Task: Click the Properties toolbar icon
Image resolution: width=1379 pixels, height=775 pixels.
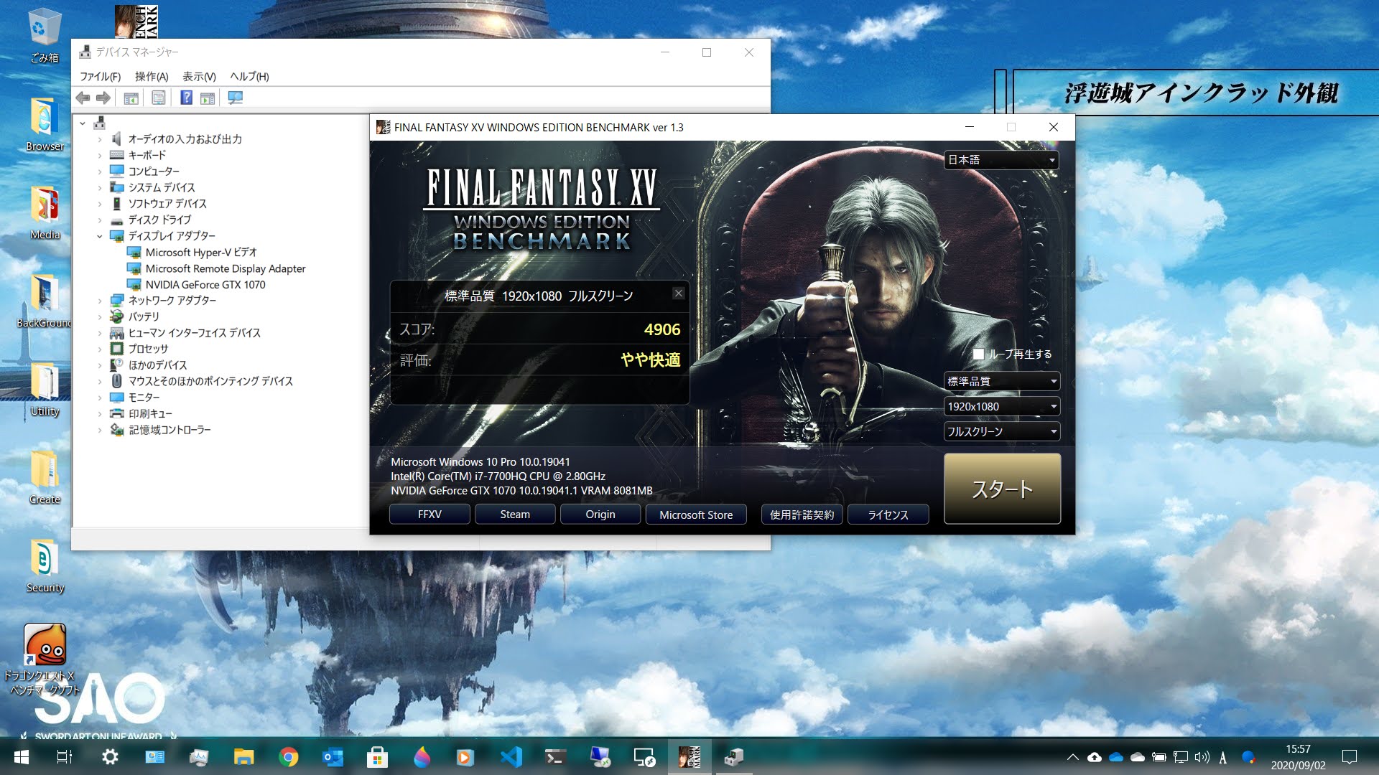Action: pyautogui.click(x=159, y=98)
